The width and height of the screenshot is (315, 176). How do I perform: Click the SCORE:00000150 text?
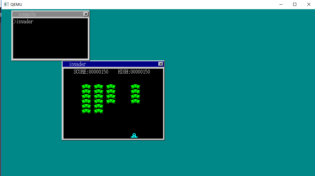tap(91, 72)
